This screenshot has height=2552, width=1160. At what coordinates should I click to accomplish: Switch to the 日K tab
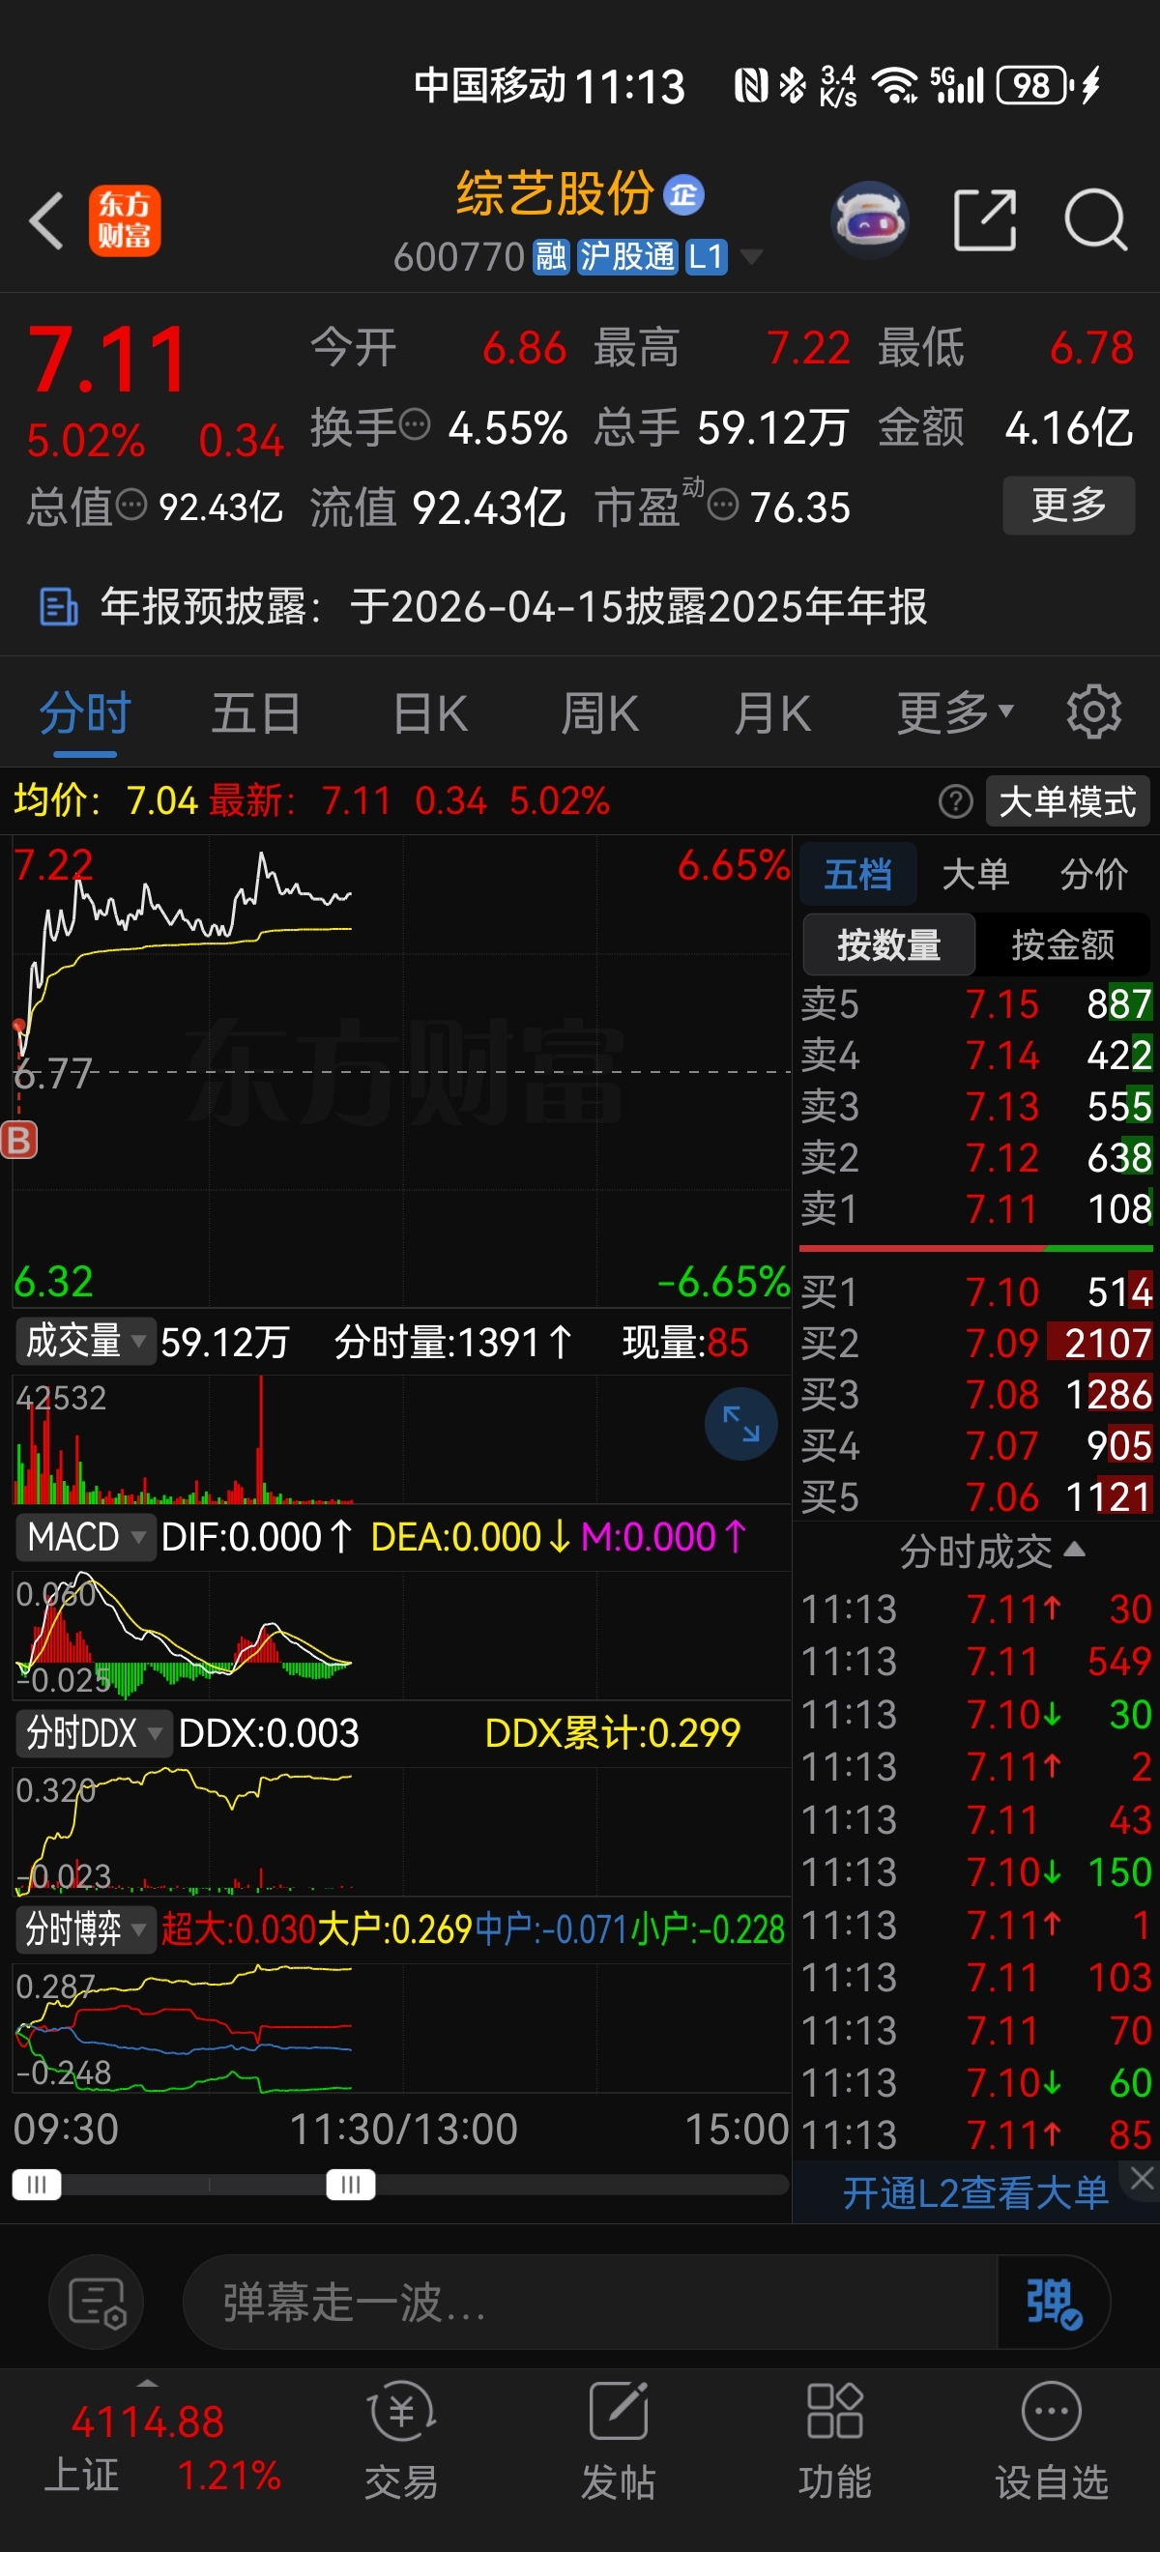coord(430,713)
